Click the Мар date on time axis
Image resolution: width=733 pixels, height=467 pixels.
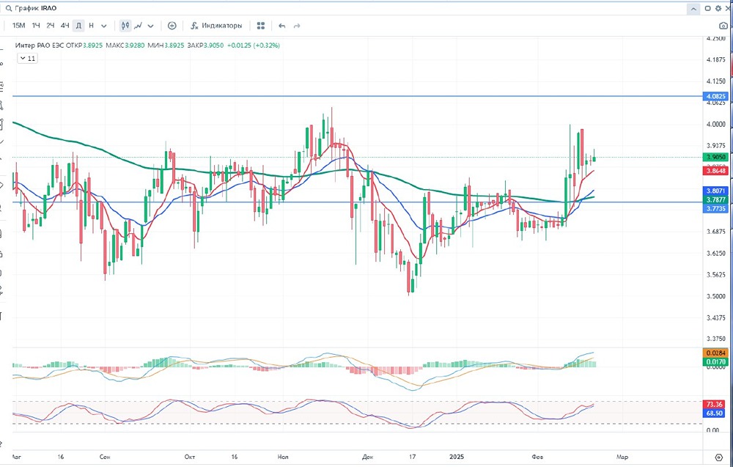pyautogui.click(x=622, y=456)
